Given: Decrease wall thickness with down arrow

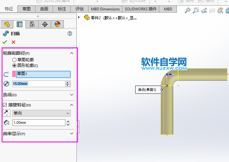Looking at the screenshot, I should click(x=68, y=124).
